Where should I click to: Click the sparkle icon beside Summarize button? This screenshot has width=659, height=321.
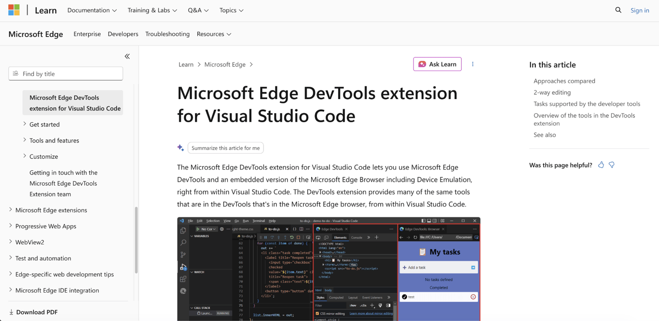pyautogui.click(x=181, y=148)
